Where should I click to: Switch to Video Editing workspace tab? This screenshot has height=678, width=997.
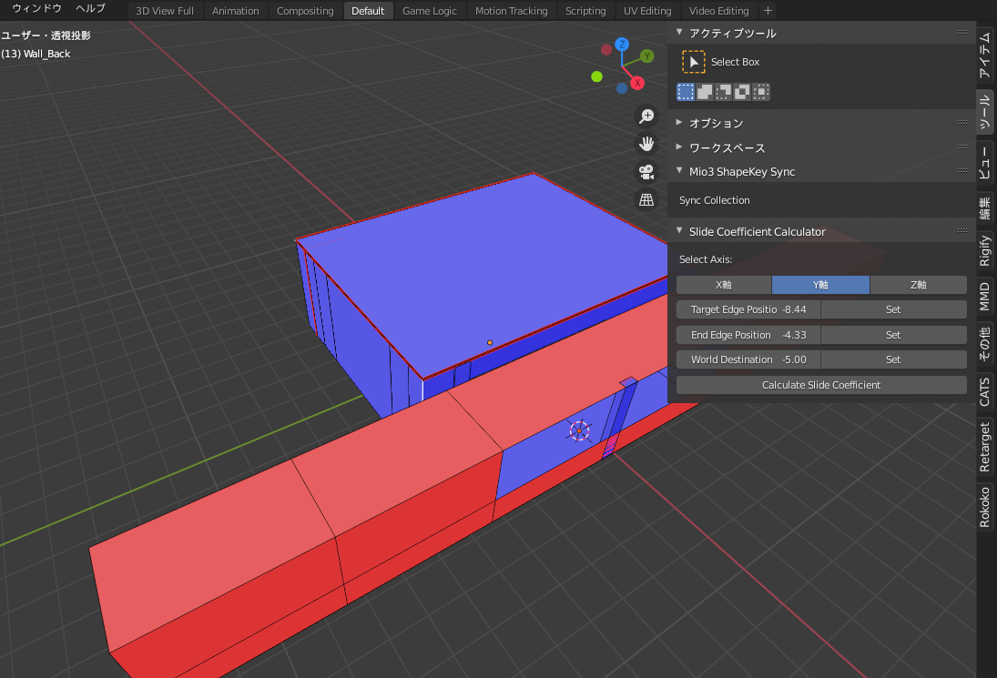718,11
